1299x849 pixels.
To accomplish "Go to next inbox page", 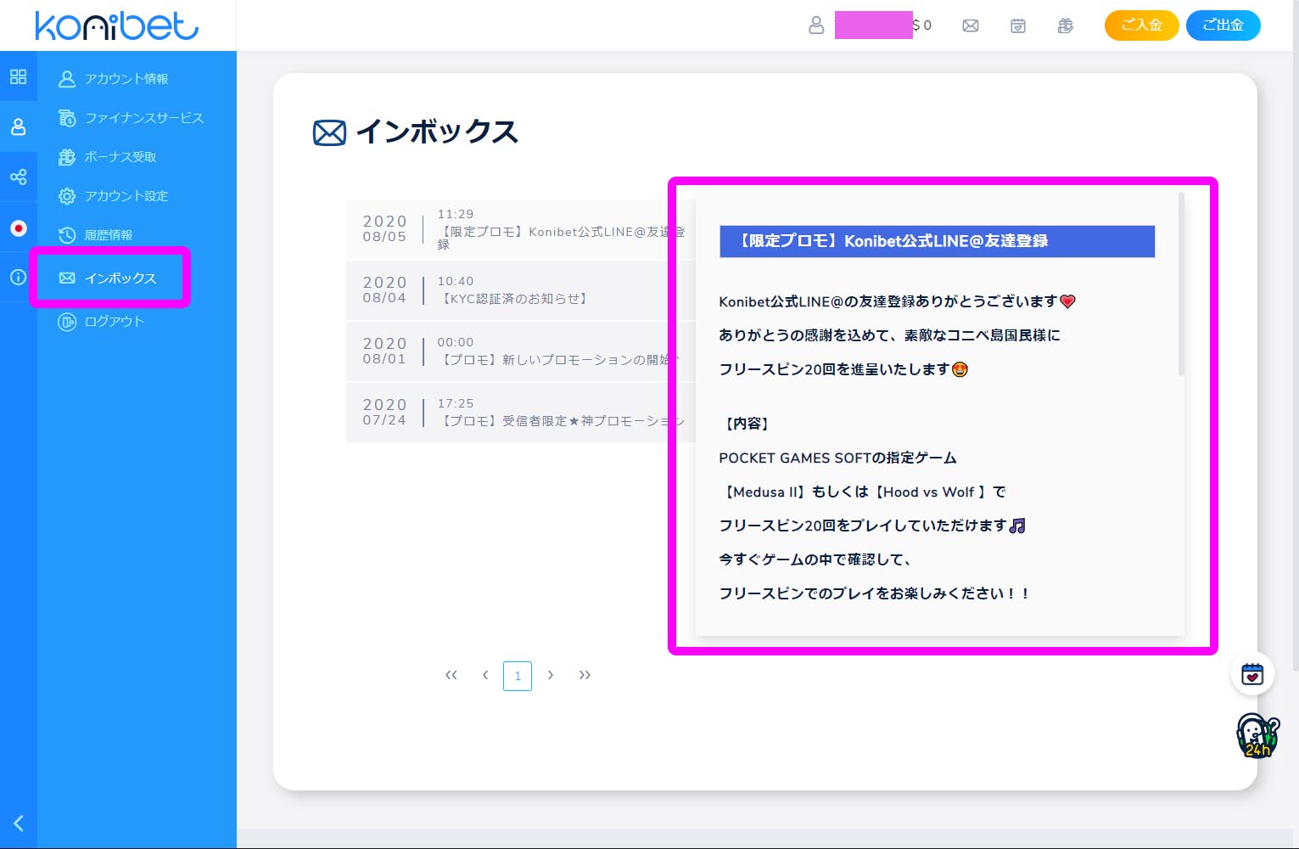I will tap(551, 675).
